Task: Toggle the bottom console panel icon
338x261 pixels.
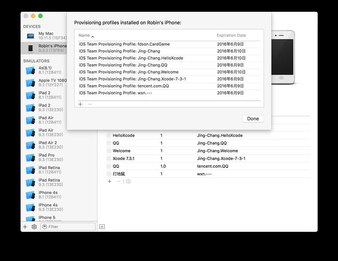Action: (x=102, y=227)
